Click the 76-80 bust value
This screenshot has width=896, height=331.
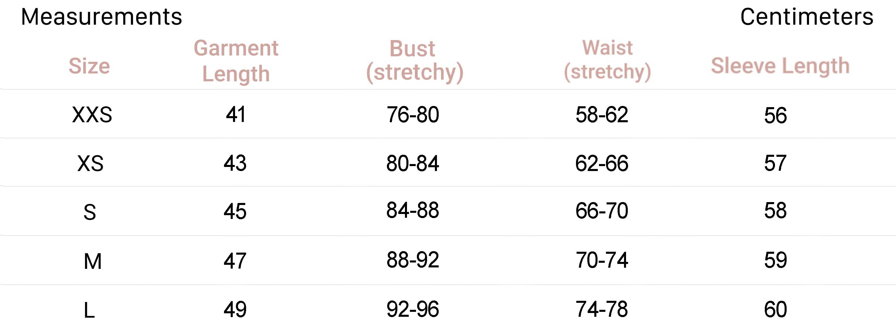pyautogui.click(x=413, y=114)
